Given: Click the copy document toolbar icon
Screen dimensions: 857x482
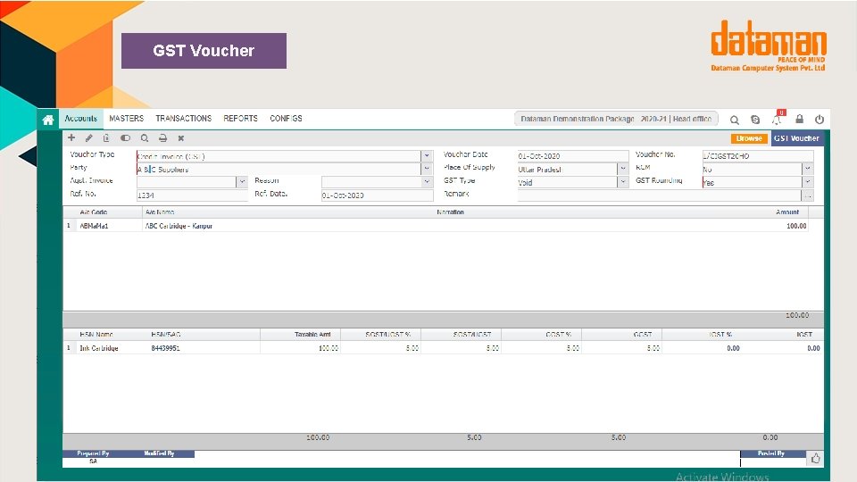Looking at the screenshot, I should 106,138.
